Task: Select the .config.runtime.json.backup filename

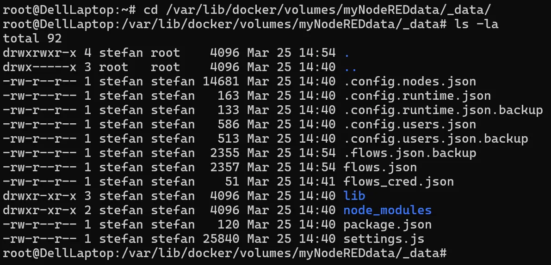Action: (x=443, y=110)
